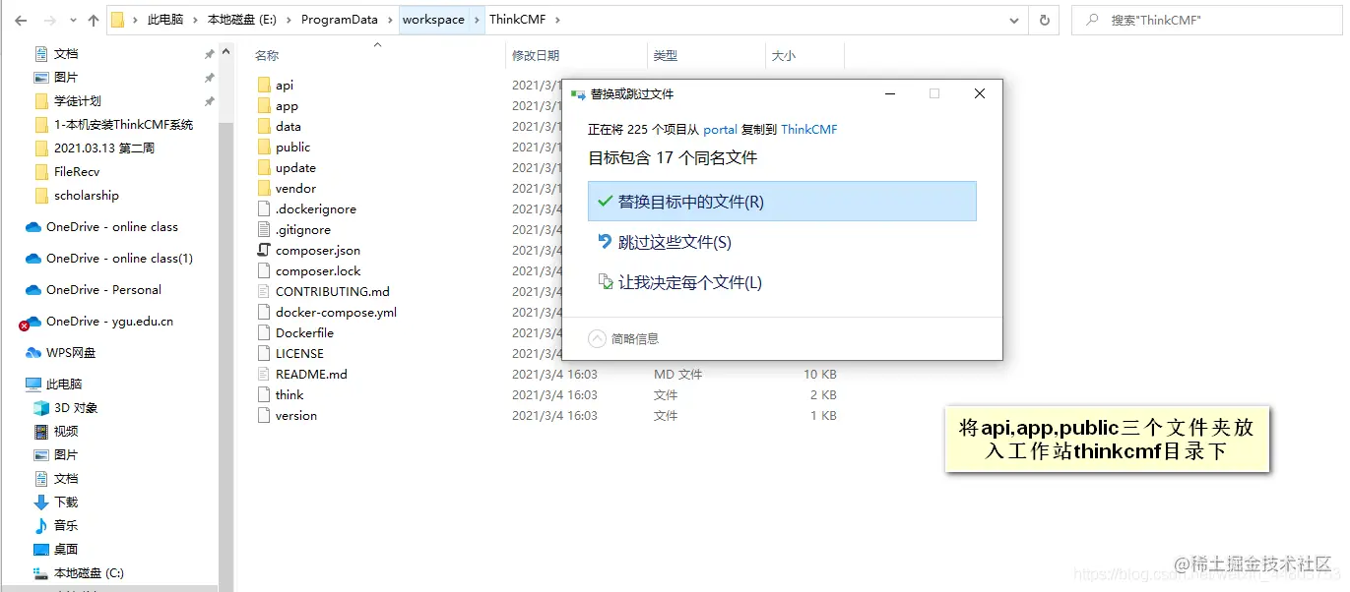Image resolution: width=1350 pixels, height=592 pixels.
Task: Click the 本地磁盘 (E:) breadcrumb segment
Action: (x=241, y=20)
